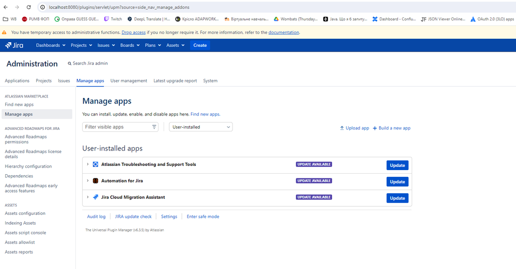Open the Issues dropdown menu
Screen dimensions: 516x269
pos(106,45)
